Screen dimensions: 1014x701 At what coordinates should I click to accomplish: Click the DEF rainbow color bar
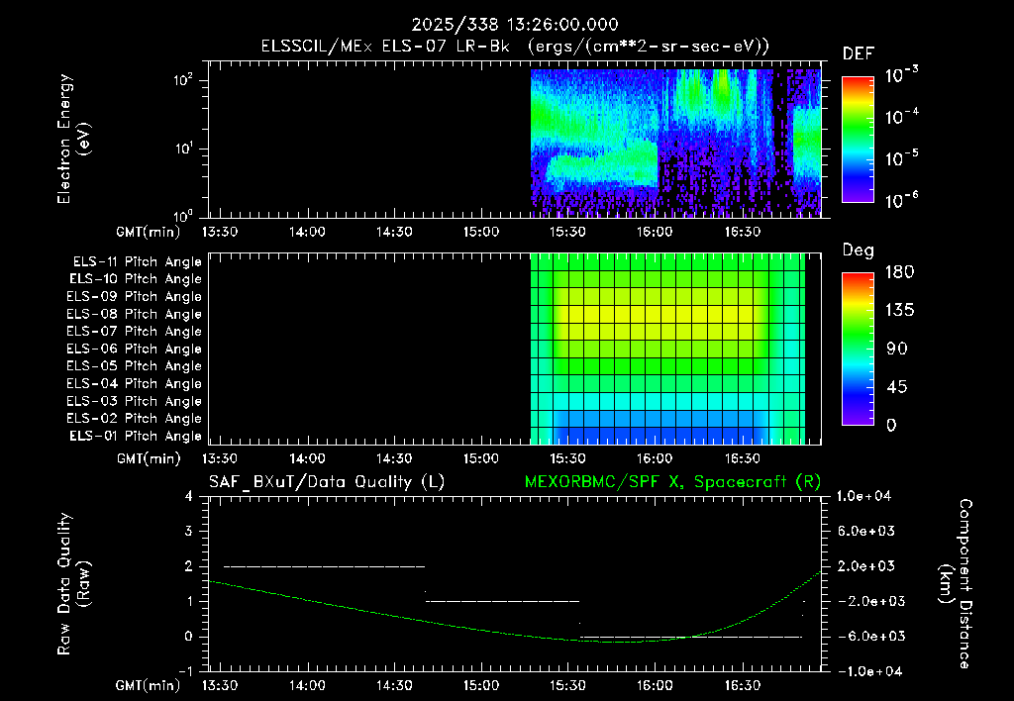coord(859,140)
